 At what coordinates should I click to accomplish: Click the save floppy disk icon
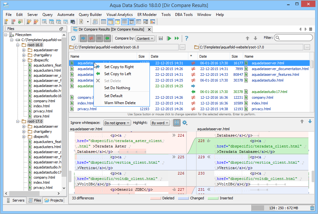click(161, 38)
